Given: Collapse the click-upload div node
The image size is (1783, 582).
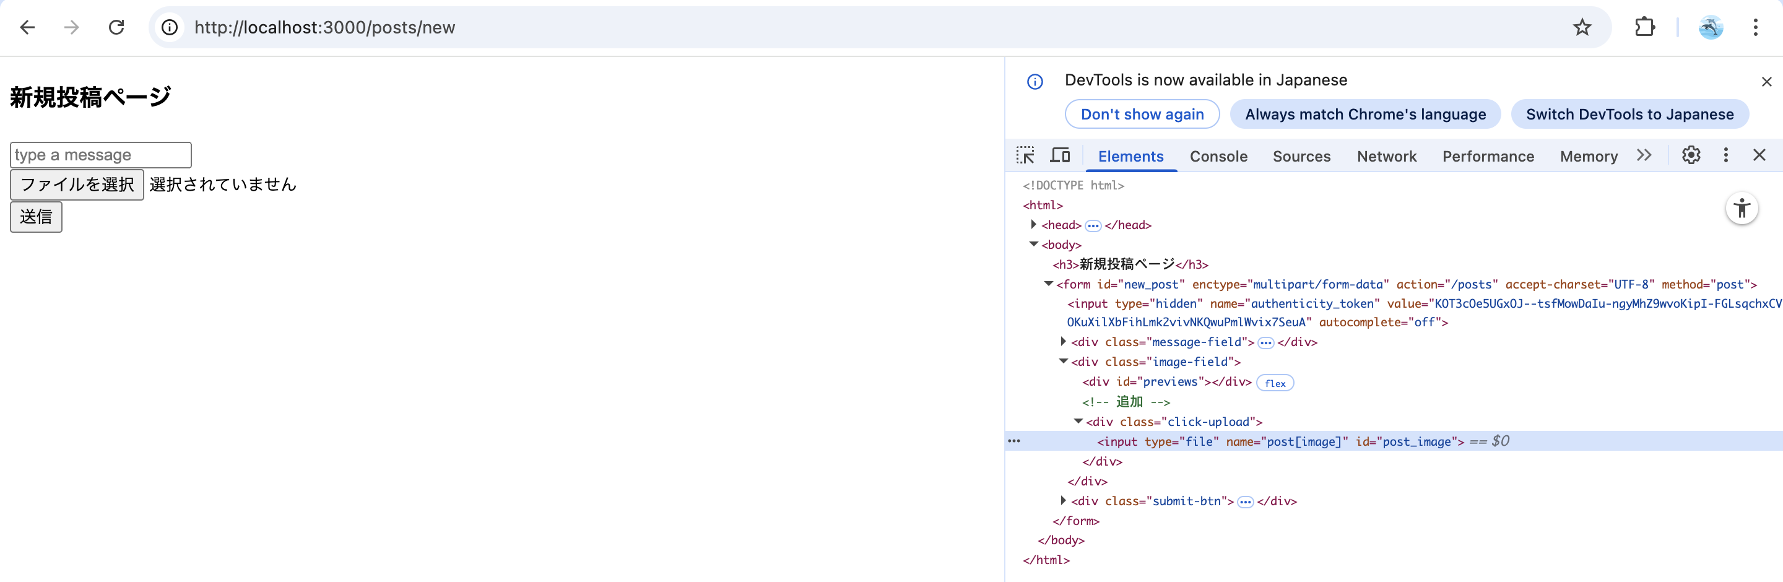Looking at the screenshot, I should point(1078,421).
